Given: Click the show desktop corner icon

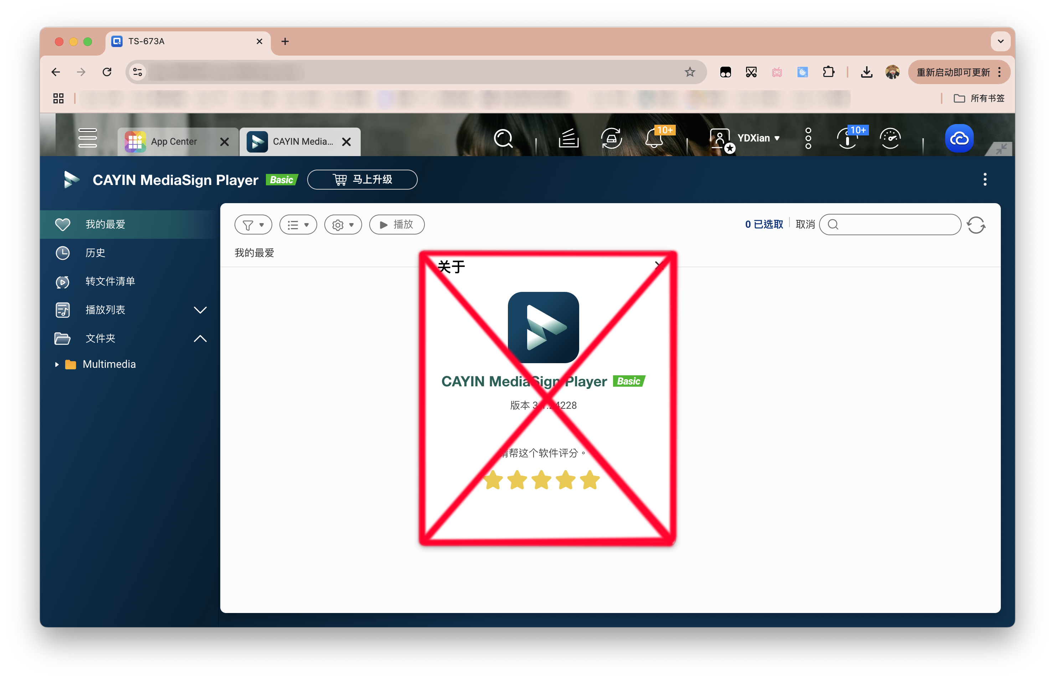Looking at the screenshot, I should click(x=1001, y=149).
